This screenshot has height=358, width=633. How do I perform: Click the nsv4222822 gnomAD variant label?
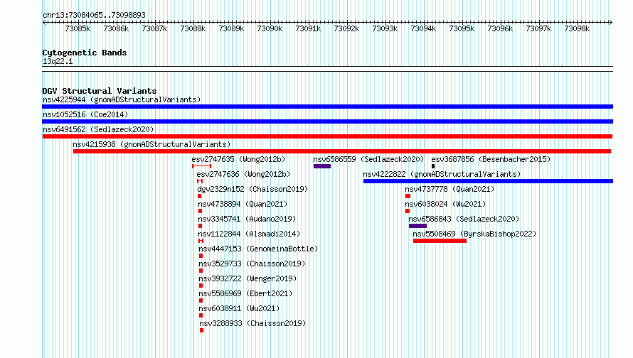[x=442, y=174]
